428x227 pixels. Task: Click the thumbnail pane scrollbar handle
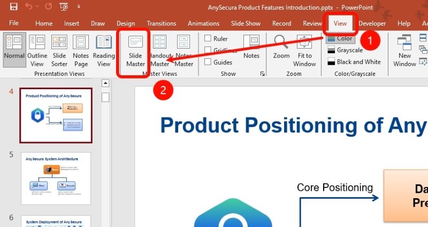[105, 97]
